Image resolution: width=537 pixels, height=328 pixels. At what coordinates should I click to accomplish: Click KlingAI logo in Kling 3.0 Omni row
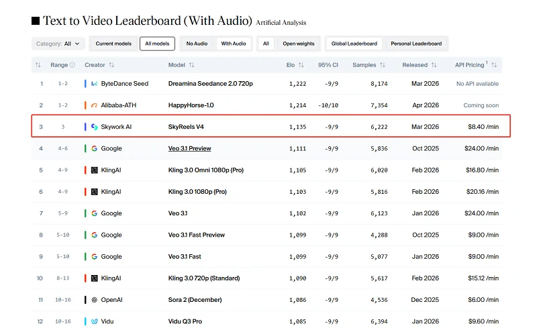(x=94, y=170)
